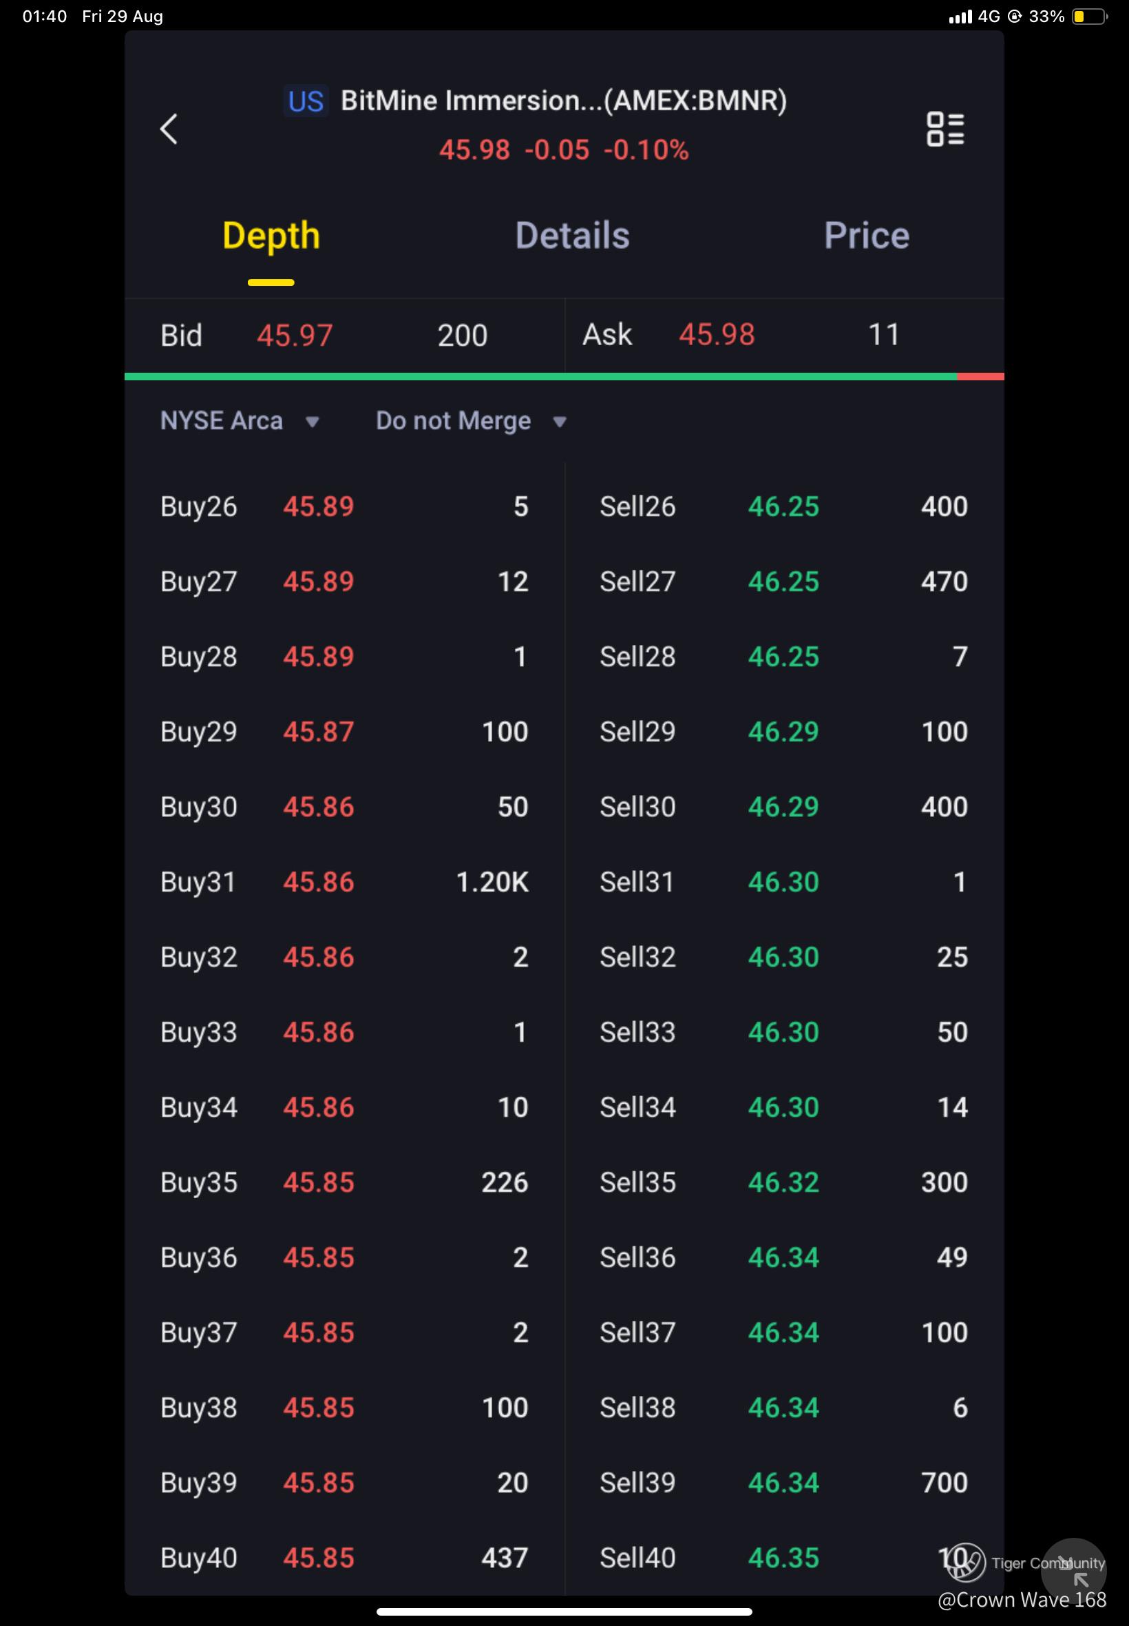Open the NYSE Arca exchange dropdown
Viewport: 1129px width, 1626px height.
[x=222, y=421]
